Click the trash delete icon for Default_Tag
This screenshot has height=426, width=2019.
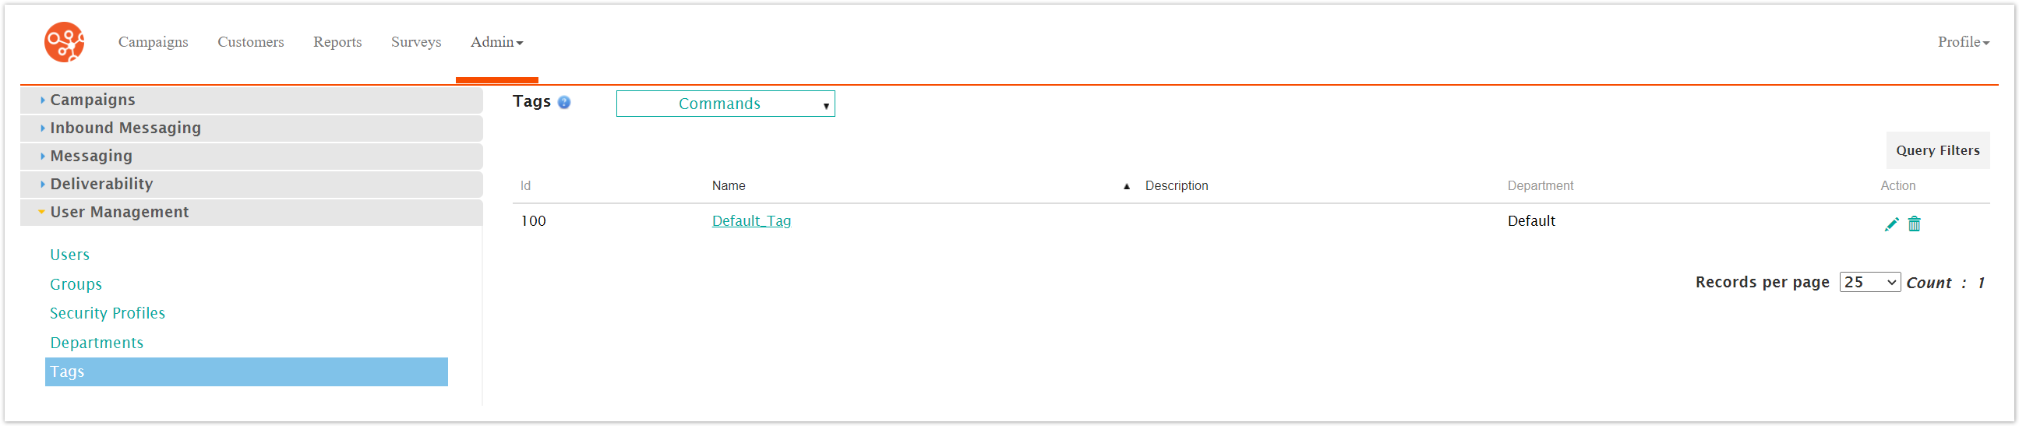pos(1914,225)
